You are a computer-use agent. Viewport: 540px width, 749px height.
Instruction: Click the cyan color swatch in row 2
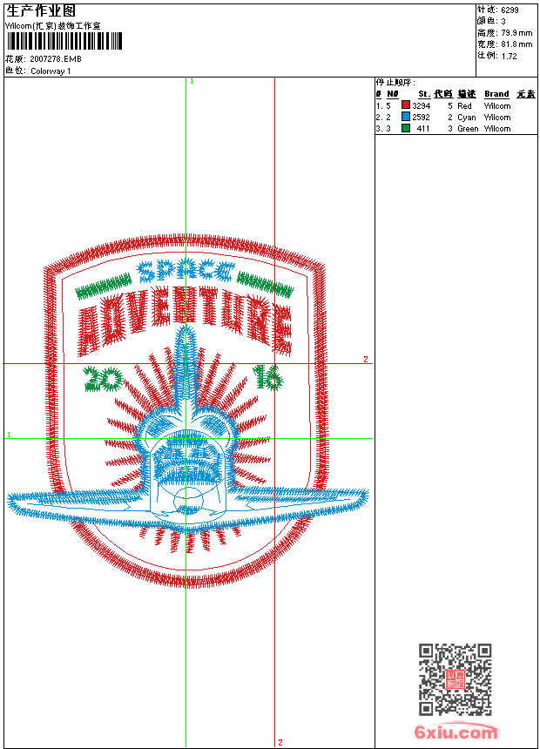pyautogui.click(x=406, y=117)
